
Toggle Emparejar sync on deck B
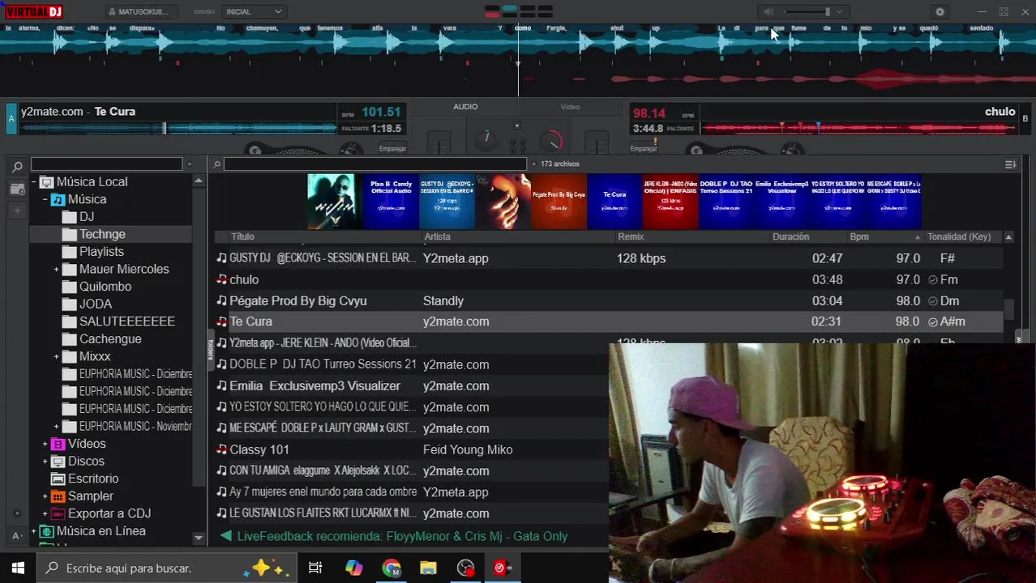point(643,148)
